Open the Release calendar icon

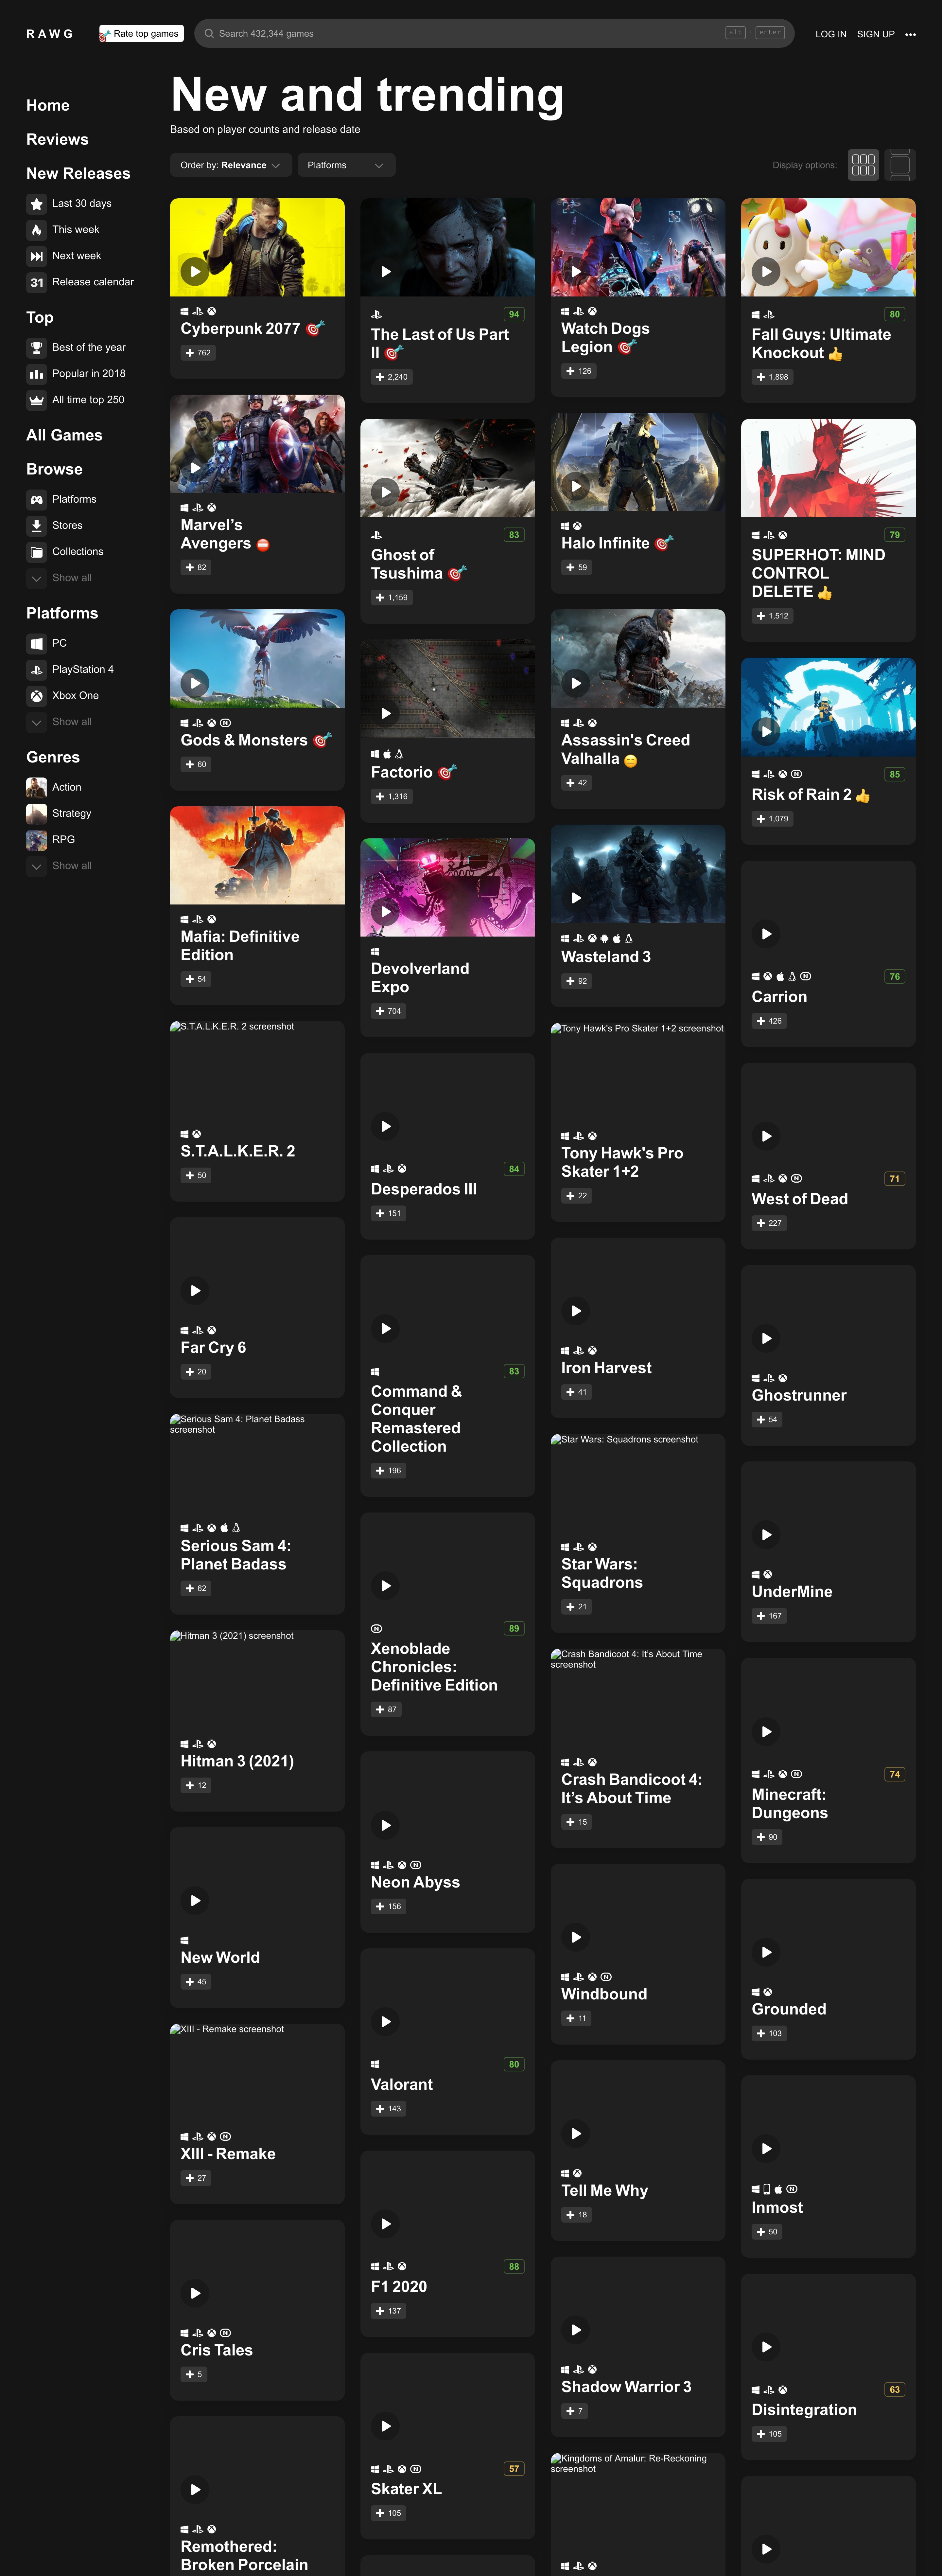point(37,282)
